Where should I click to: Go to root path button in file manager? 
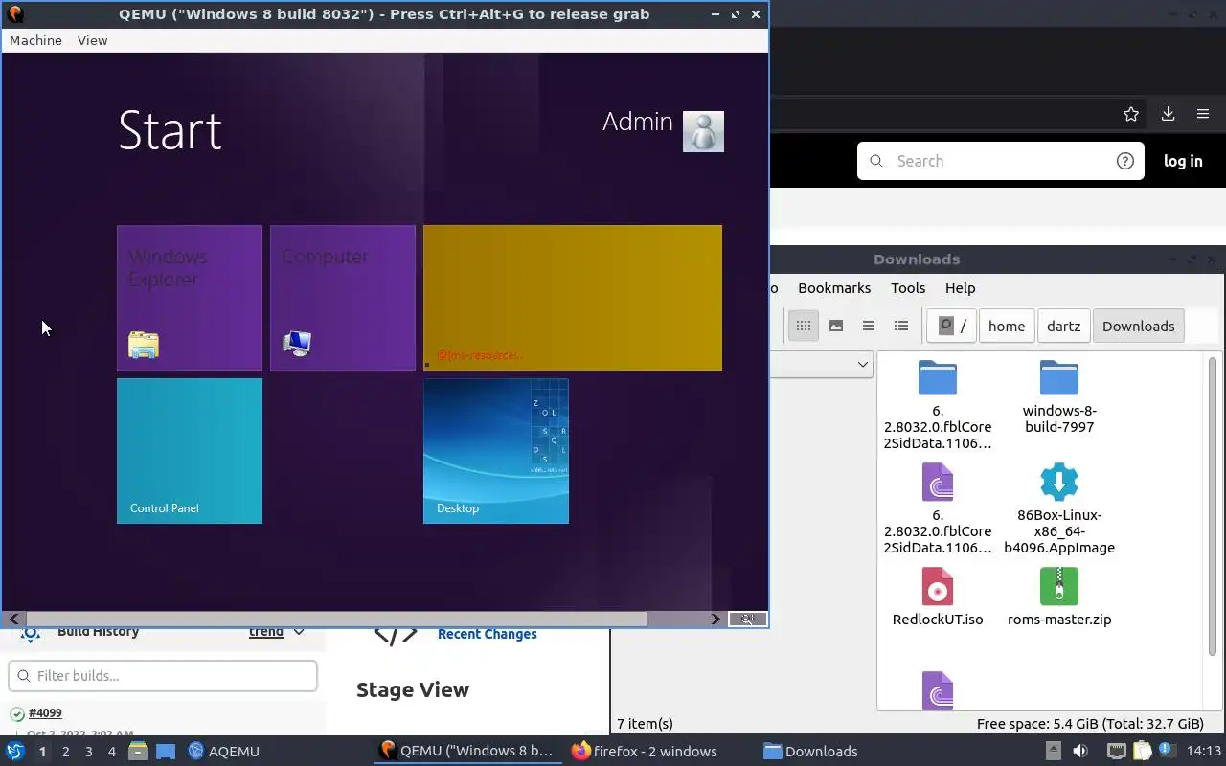[x=951, y=326]
